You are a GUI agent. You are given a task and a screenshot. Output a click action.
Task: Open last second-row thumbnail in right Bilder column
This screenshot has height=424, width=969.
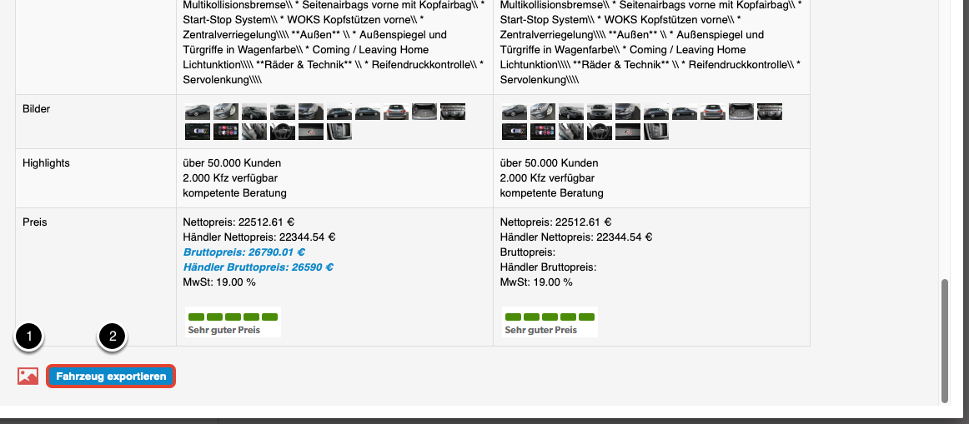655,132
